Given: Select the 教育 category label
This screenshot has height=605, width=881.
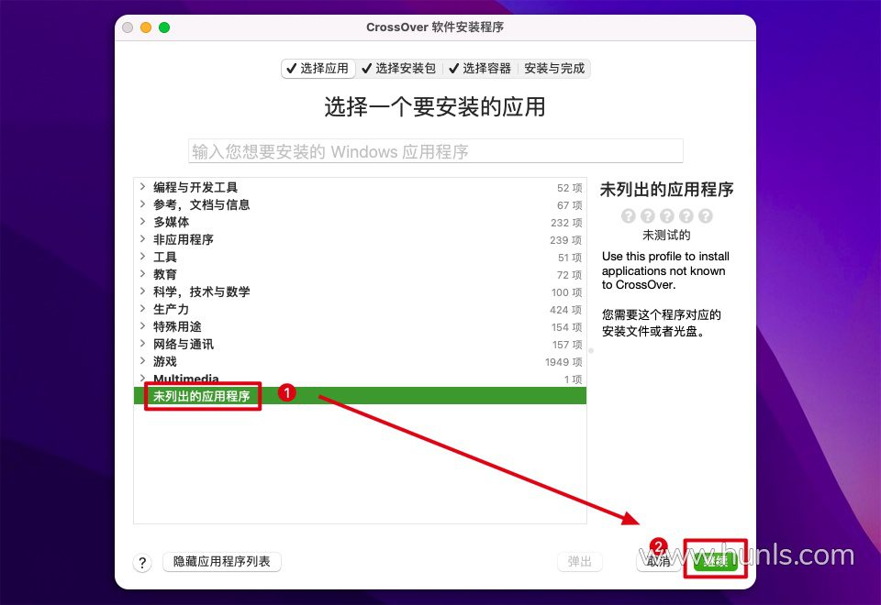Looking at the screenshot, I should click(165, 274).
